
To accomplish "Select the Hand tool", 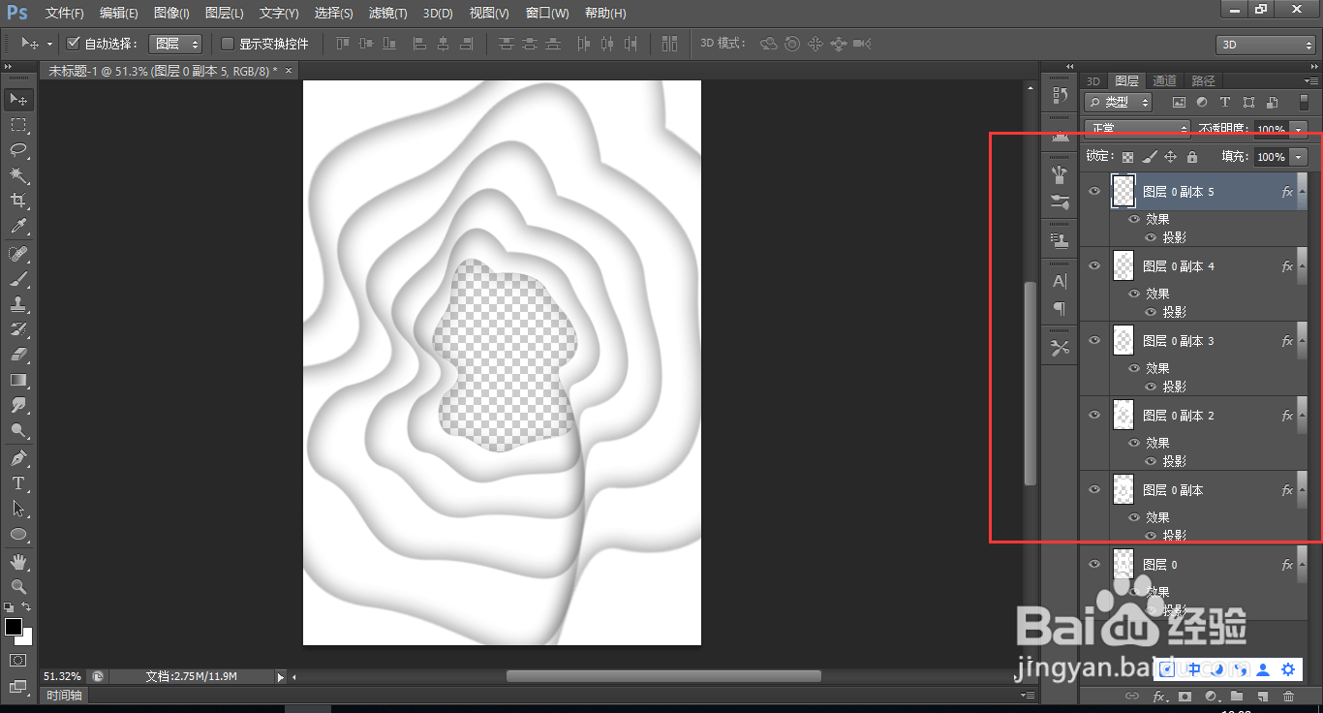I will (x=18, y=562).
